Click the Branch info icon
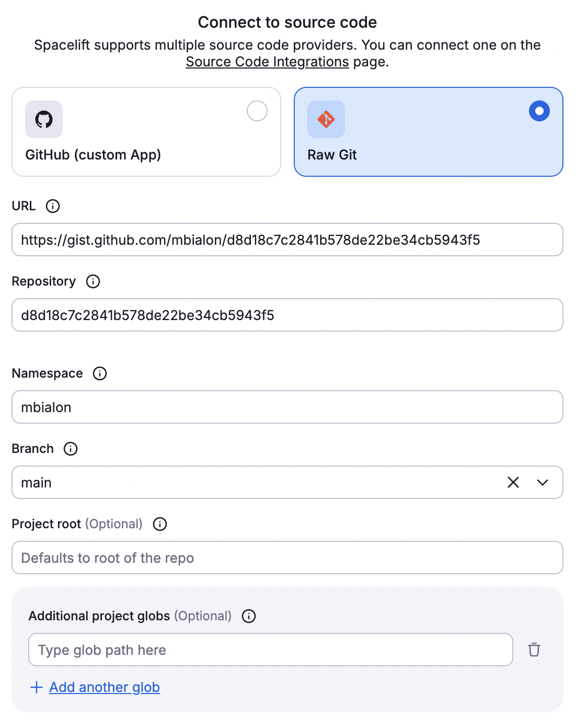The width and height of the screenshot is (576, 727). coord(71,449)
